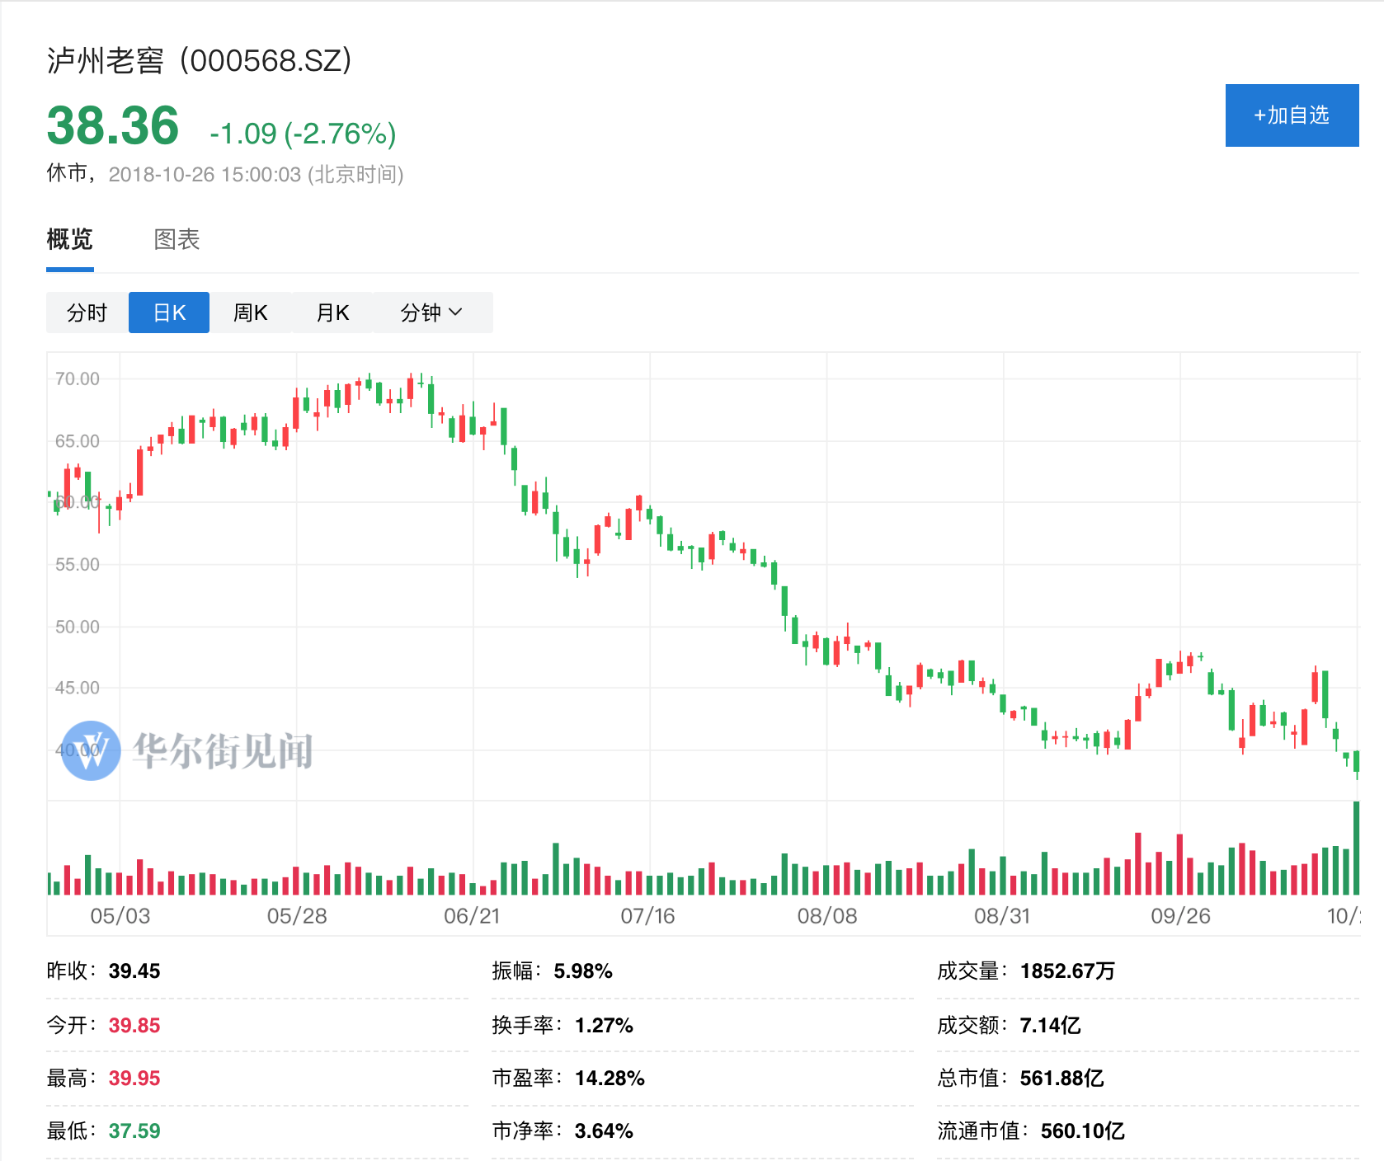Image resolution: width=1384 pixels, height=1161 pixels.
Task: Click the 最低 value 37.59
Action: (x=134, y=1131)
